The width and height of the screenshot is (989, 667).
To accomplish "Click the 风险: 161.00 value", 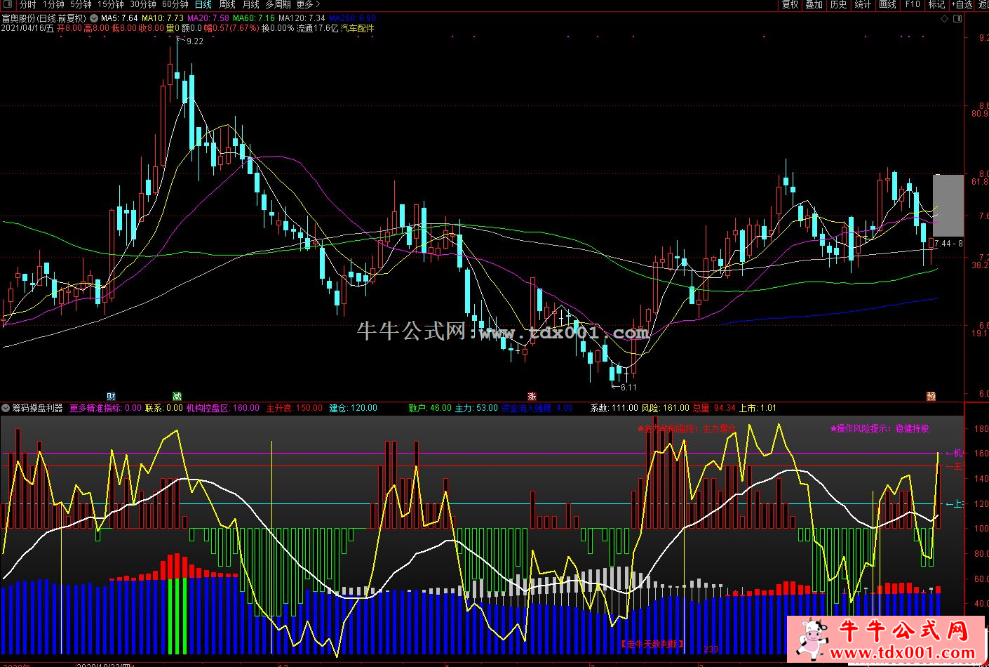I will pos(665,408).
